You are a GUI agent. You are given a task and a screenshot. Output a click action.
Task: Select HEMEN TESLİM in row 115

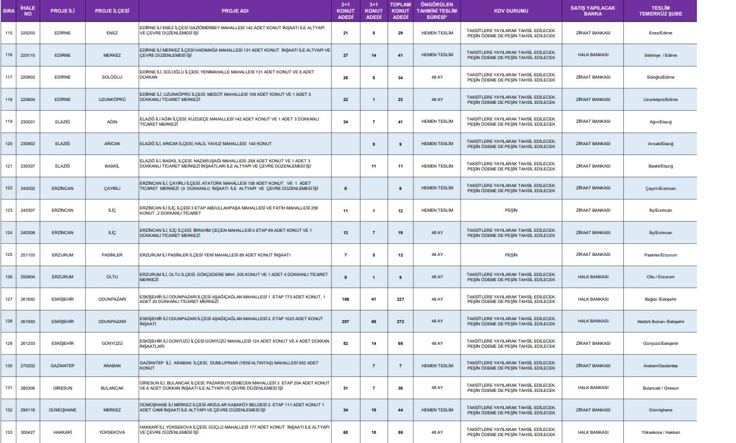(x=437, y=33)
